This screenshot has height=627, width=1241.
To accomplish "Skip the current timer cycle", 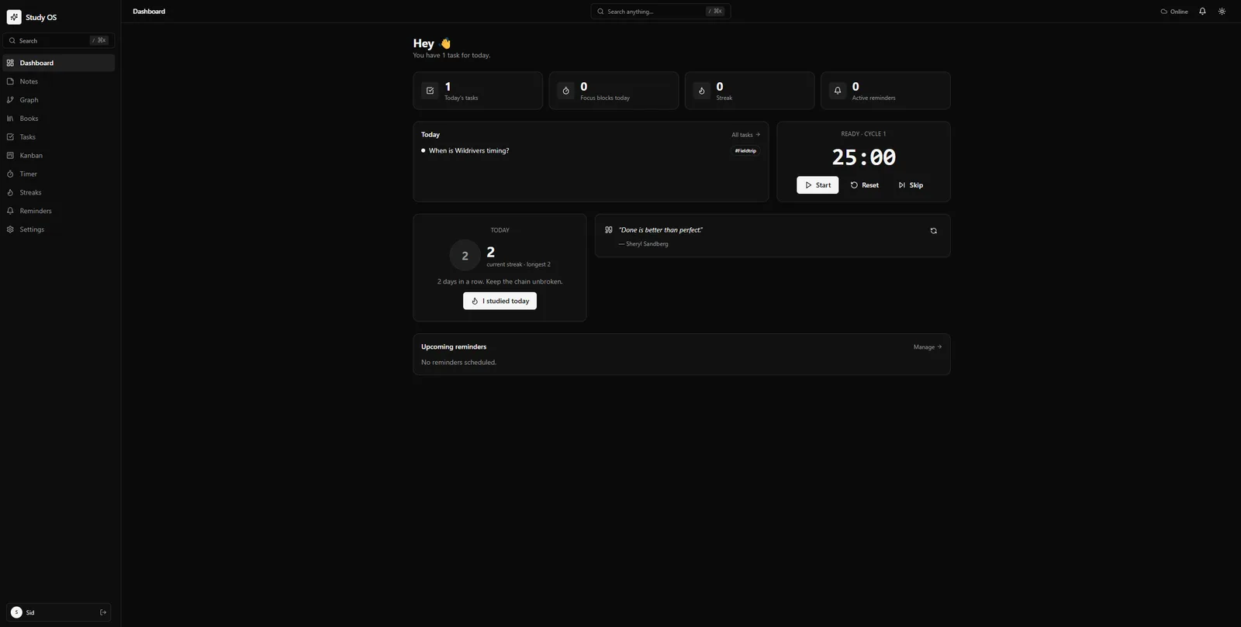I will [911, 185].
